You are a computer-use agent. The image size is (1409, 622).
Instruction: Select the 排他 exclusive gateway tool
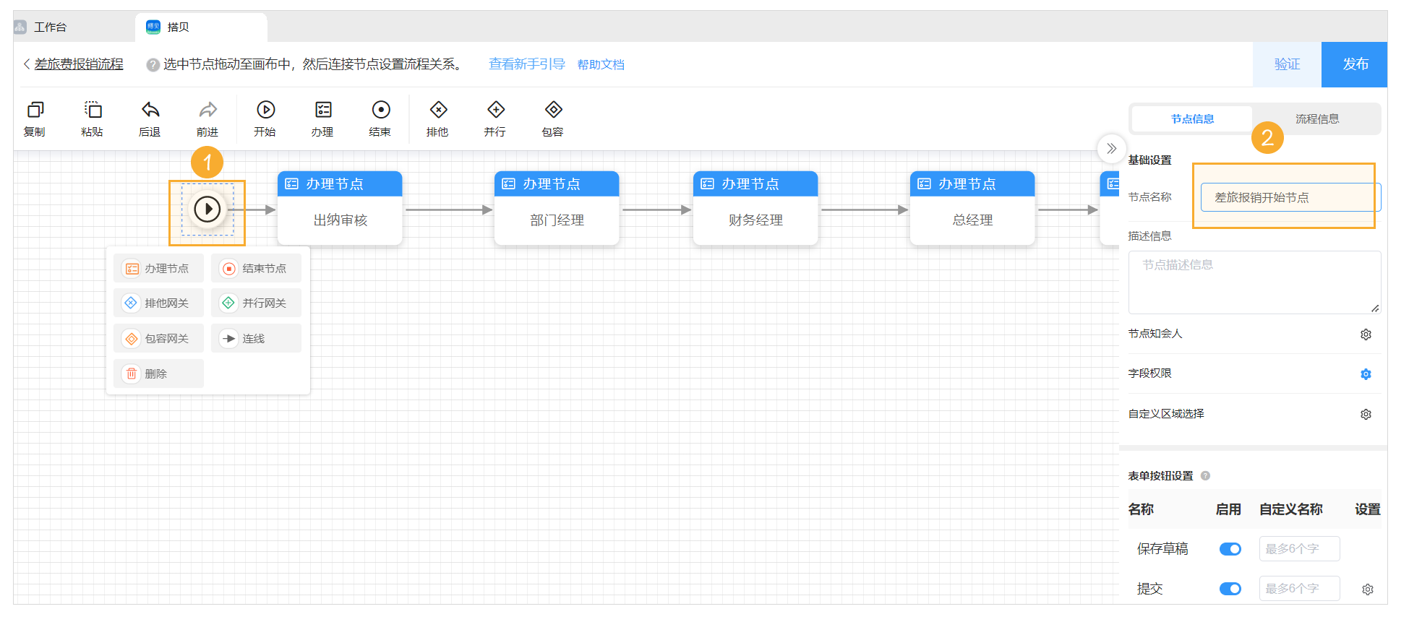coord(438,118)
